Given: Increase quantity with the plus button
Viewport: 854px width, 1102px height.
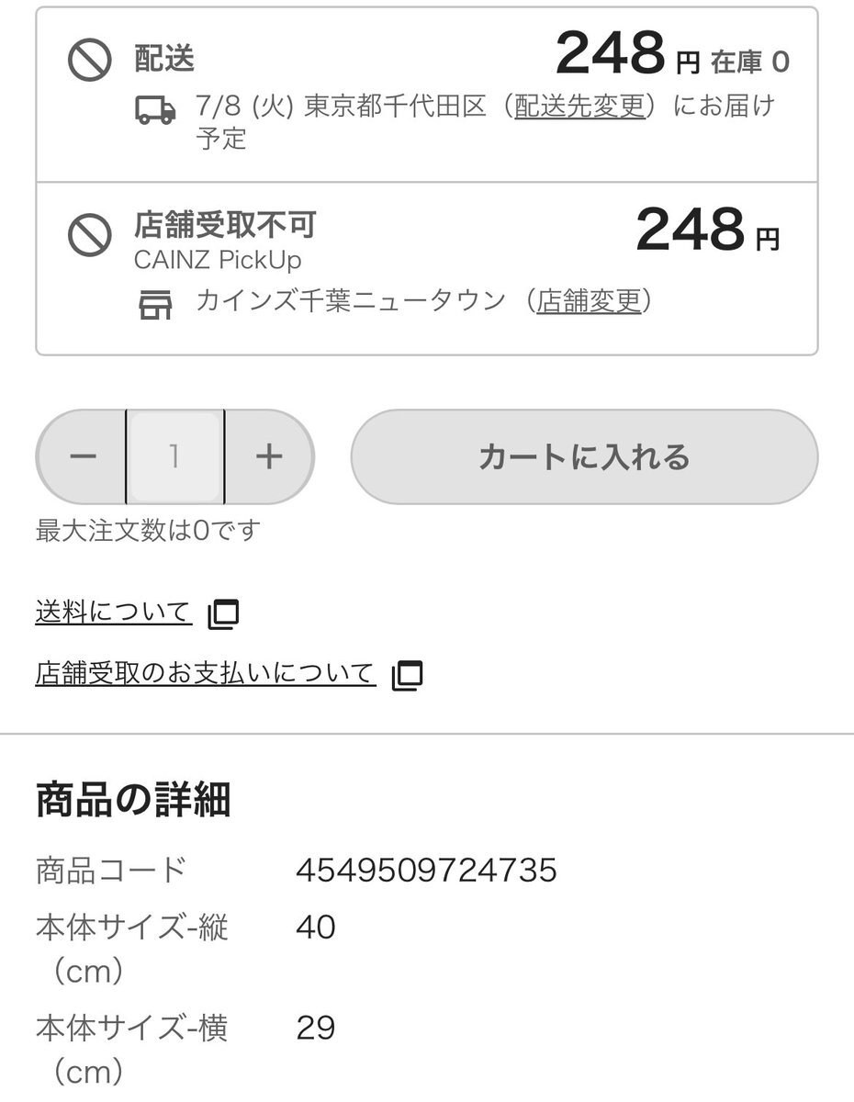Looking at the screenshot, I should (268, 456).
